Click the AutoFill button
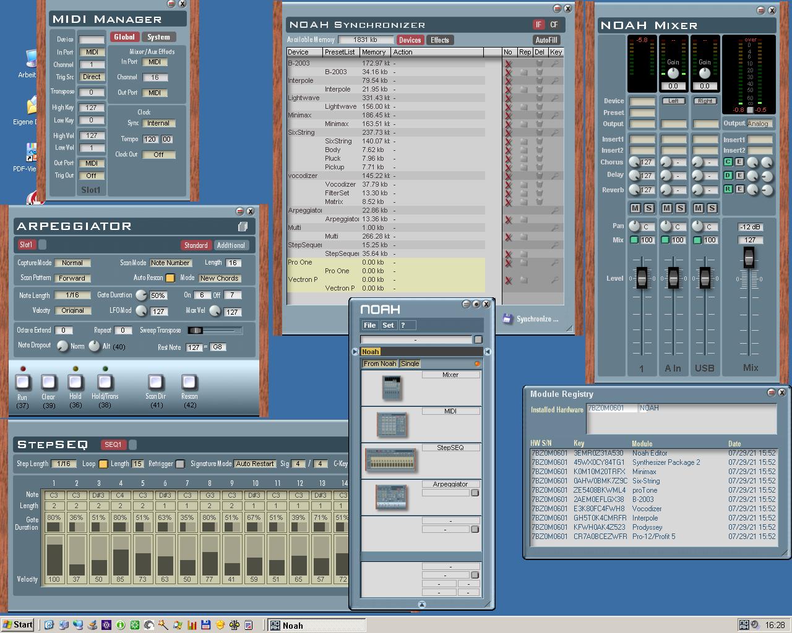Viewport: 792px width, 633px height. point(546,40)
